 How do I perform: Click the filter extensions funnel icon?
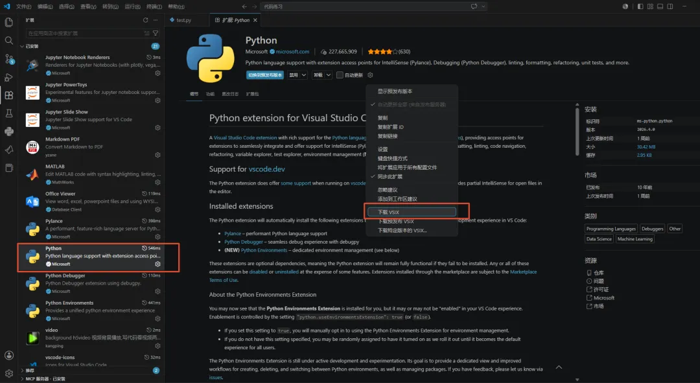[x=156, y=33]
